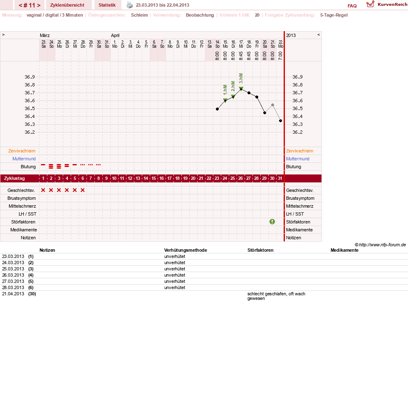
Task: Click the 5-Tage-Regel setting value
Action: tap(334, 15)
